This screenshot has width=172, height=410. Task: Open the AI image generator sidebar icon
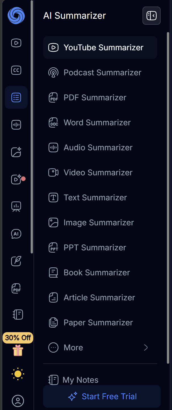pos(16,152)
